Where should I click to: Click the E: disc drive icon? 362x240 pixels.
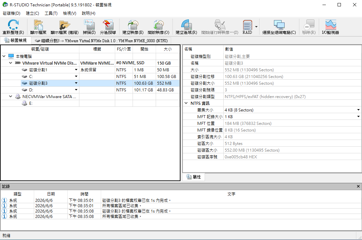(x=24, y=103)
